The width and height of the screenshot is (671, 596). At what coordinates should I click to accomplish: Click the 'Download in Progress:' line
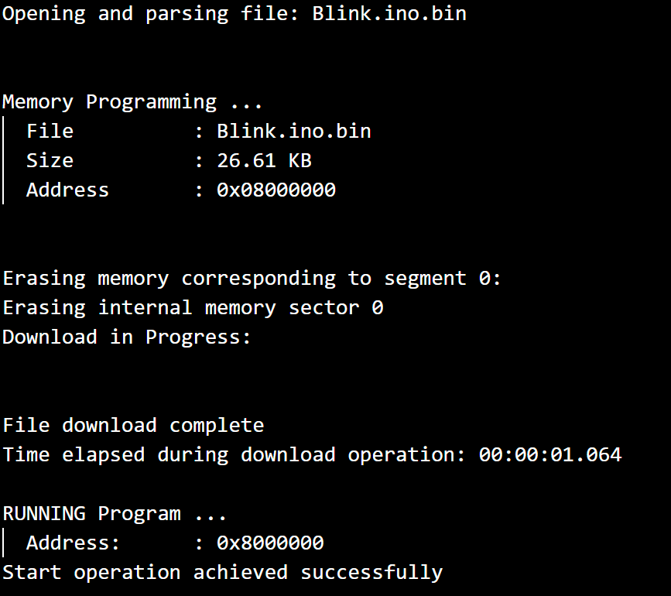click(x=127, y=337)
